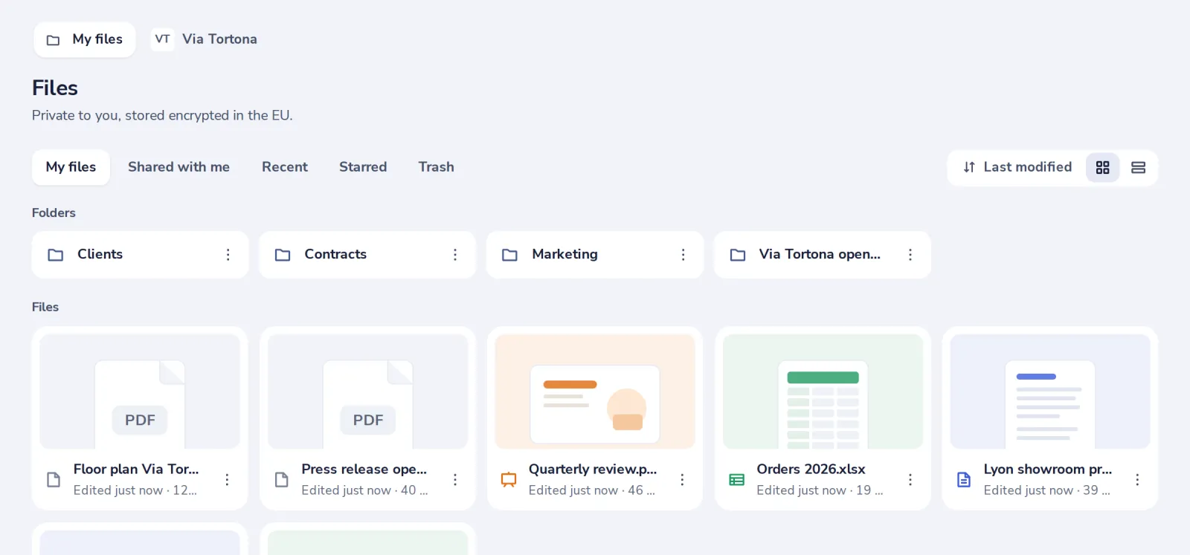Open the Last modified sort dropdown

pyautogui.click(x=1017, y=167)
